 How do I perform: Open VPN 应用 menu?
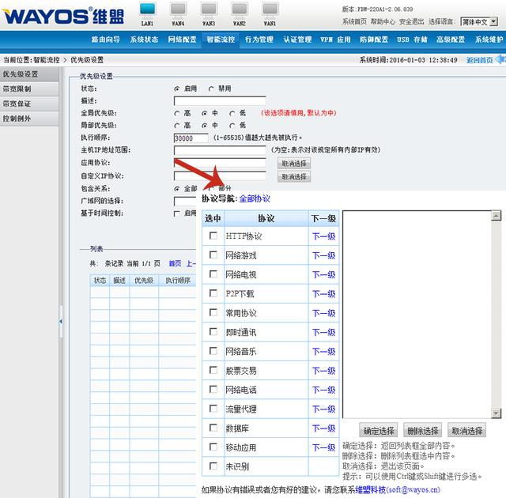coord(335,40)
